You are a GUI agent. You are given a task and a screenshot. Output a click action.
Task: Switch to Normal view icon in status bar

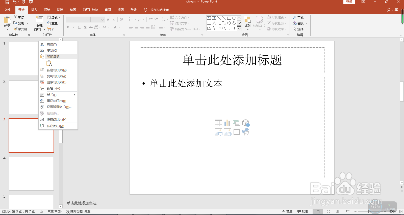click(318, 211)
